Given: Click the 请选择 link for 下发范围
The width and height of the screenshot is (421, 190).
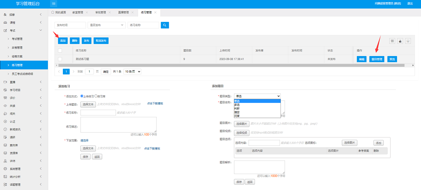Looking at the screenshot, I should coord(85,141).
